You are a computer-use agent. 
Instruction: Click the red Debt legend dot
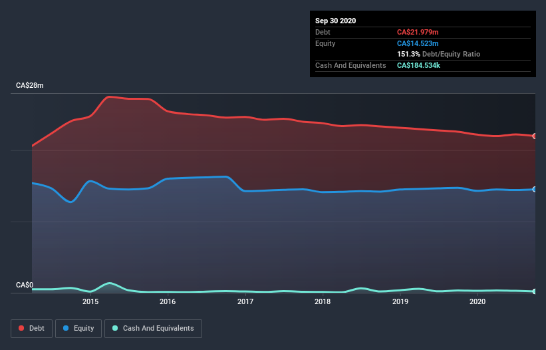click(x=21, y=328)
